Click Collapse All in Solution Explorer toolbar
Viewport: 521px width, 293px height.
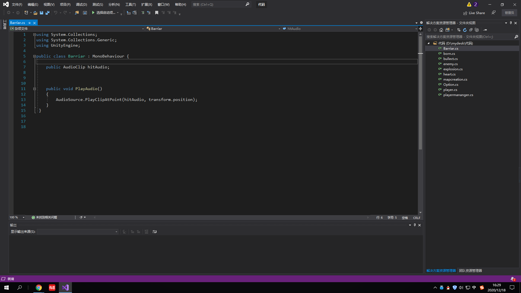tap(471, 30)
